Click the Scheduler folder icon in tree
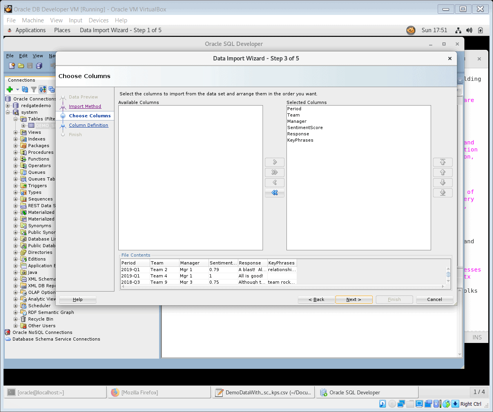 coord(23,306)
